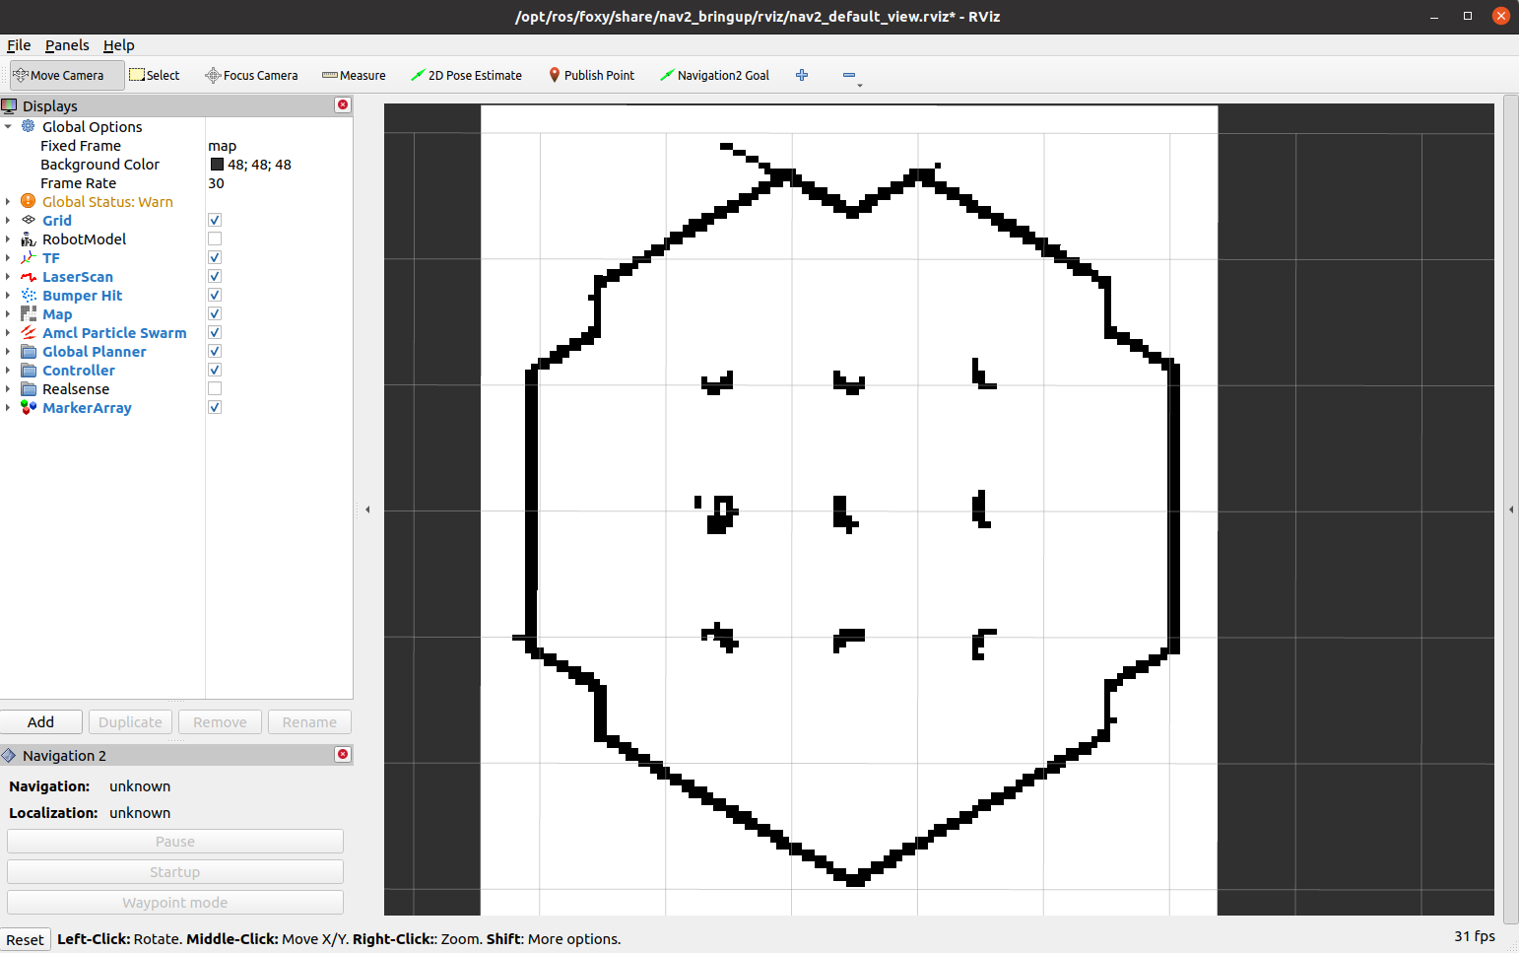Uncheck the LaserScan display
The width and height of the screenshot is (1519, 953).
click(215, 277)
